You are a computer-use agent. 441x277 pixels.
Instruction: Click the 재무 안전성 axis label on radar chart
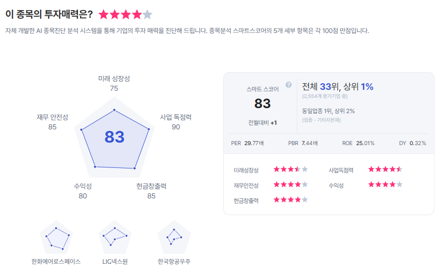coord(52,117)
